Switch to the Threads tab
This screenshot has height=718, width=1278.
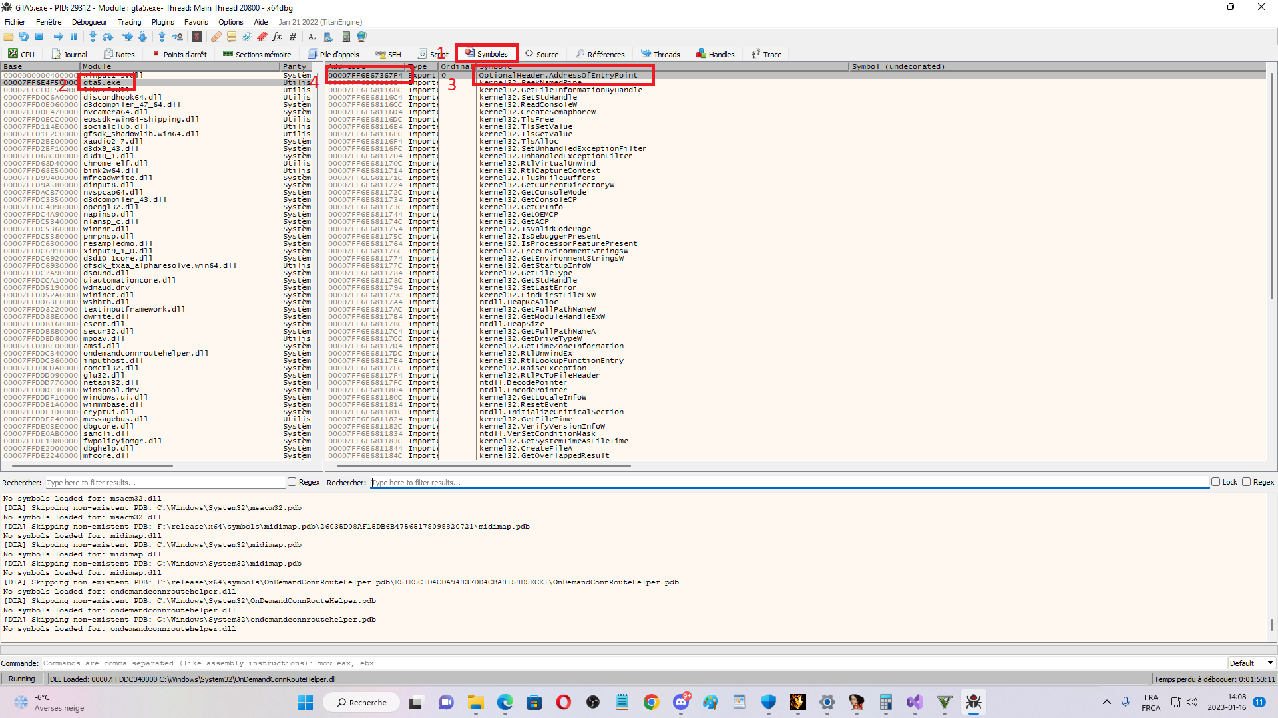point(660,54)
